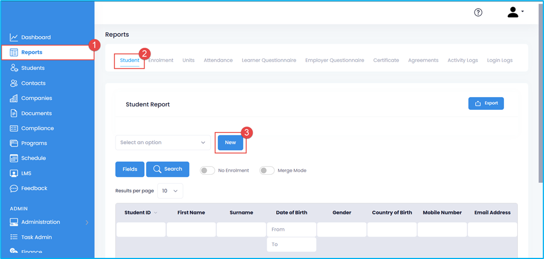
Task: Open the Results per page dropdown
Action: (x=170, y=191)
